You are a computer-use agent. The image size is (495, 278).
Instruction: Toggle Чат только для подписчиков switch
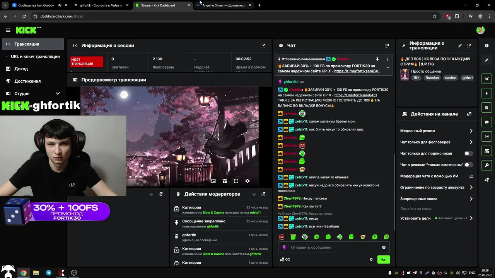coord(468,153)
